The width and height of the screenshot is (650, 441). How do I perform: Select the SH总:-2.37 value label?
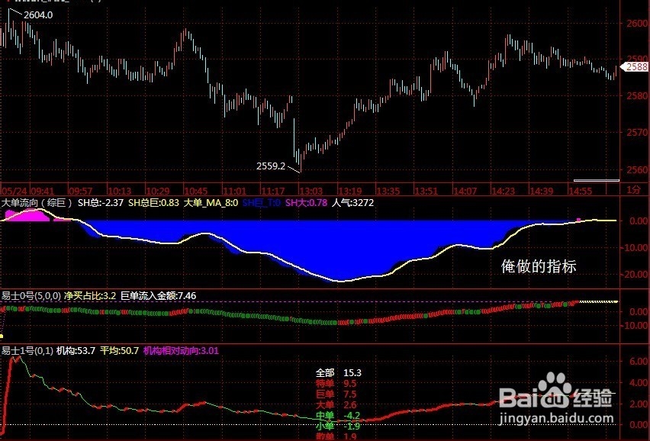click(101, 203)
